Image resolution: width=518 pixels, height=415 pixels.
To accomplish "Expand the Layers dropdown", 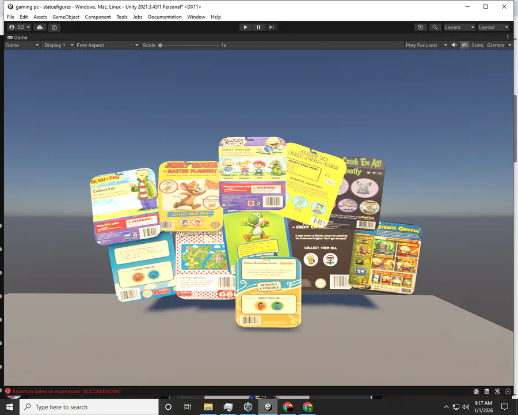I will [x=459, y=27].
